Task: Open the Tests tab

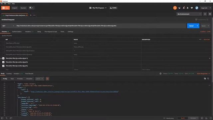Action: 62,32
